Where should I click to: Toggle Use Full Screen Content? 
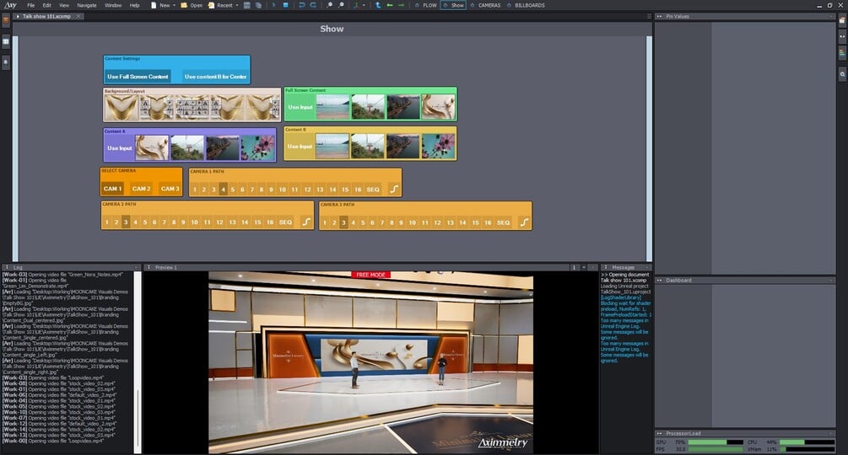[x=138, y=77]
